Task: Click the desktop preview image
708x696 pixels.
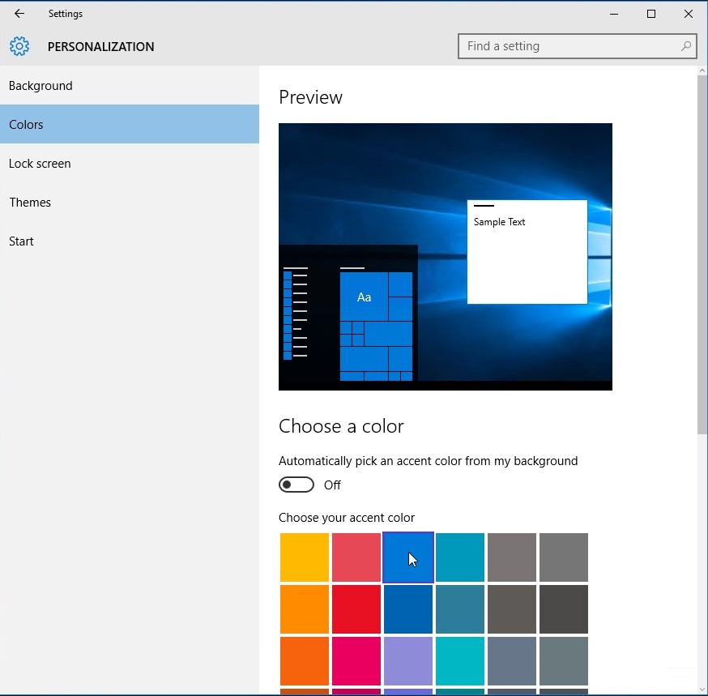Action: coord(446,257)
